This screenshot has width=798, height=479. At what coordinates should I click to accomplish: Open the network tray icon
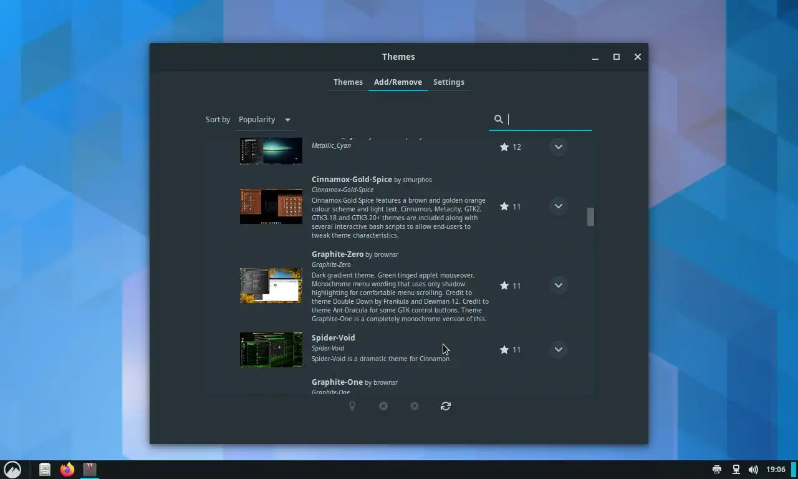point(736,470)
